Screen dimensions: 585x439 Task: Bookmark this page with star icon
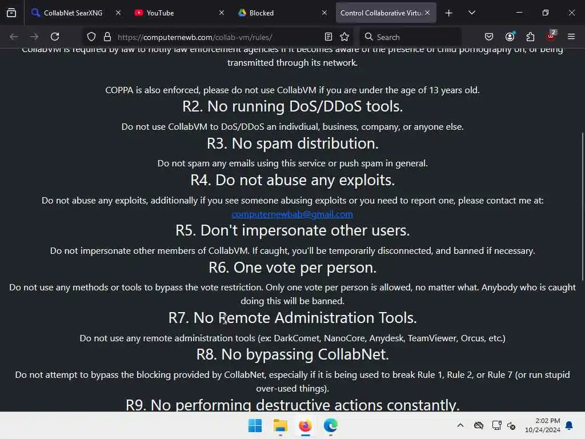coord(344,37)
